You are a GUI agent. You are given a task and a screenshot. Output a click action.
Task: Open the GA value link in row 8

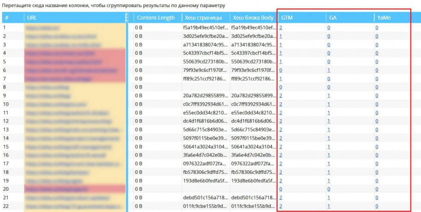pyautogui.click(x=329, y=87)
